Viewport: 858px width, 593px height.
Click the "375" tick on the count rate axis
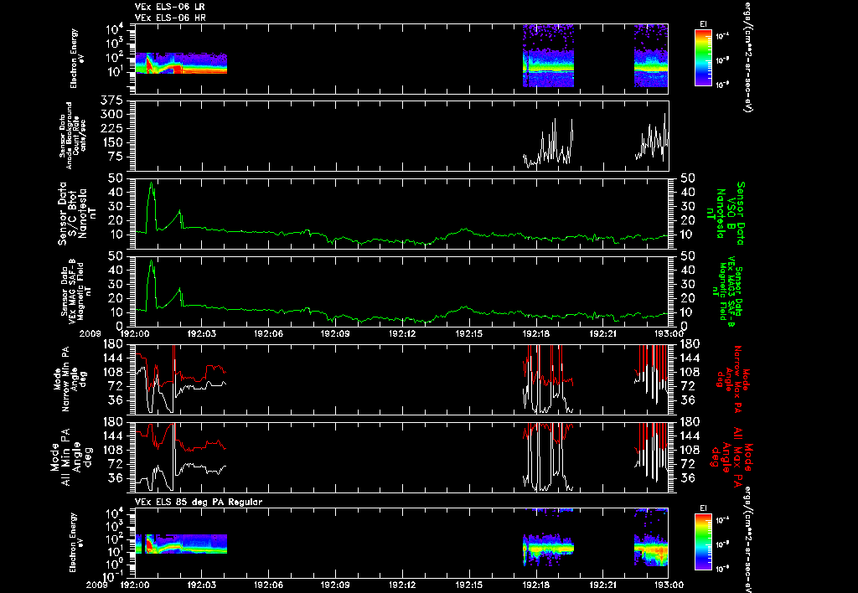pyautogui.click(x=111, y=101)
